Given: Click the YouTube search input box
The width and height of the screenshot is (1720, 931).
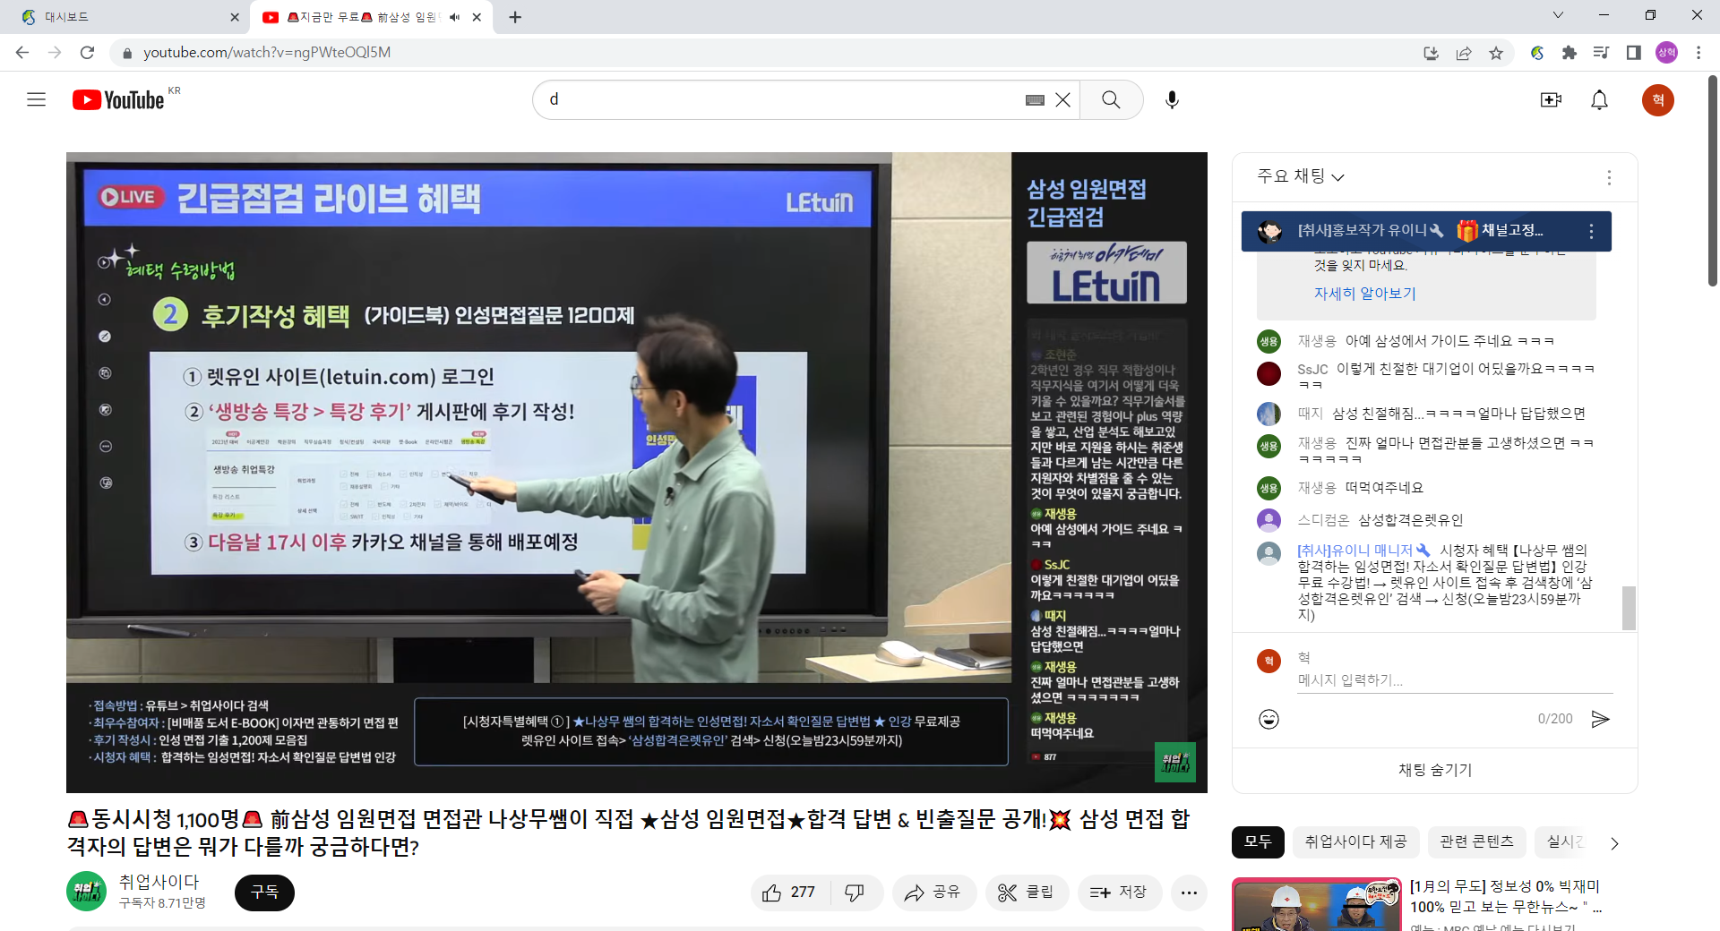Looking at the screenshot, I should point(784,99).
